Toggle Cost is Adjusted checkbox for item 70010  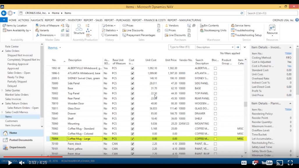[132, 103]
